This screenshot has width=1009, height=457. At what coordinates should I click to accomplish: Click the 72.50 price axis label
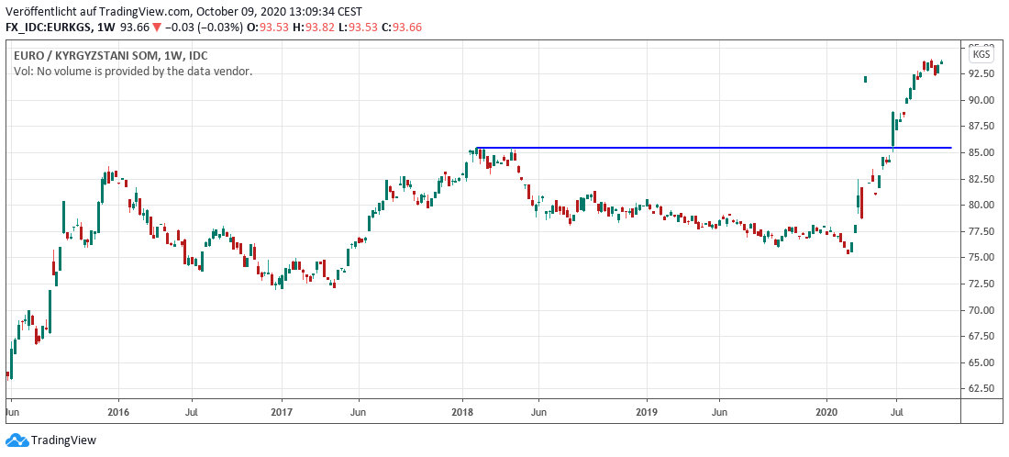tap(981, 284)
